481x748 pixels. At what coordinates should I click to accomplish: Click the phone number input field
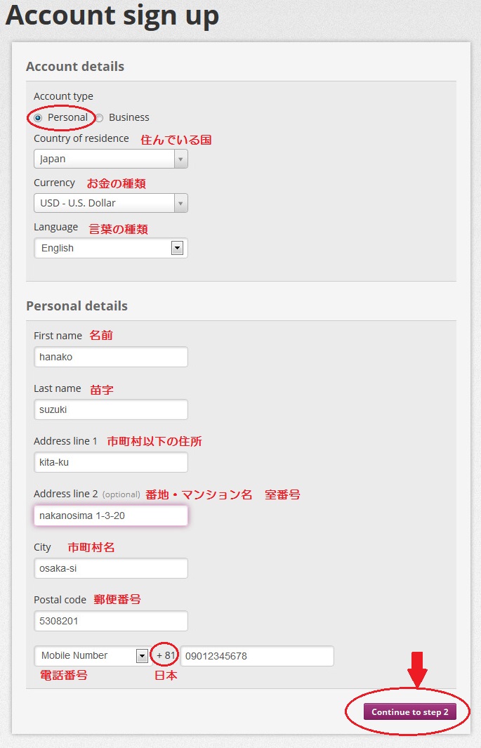pos(257,656)
